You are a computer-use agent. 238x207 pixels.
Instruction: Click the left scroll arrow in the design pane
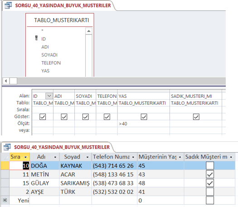click(x=6, y=81)
